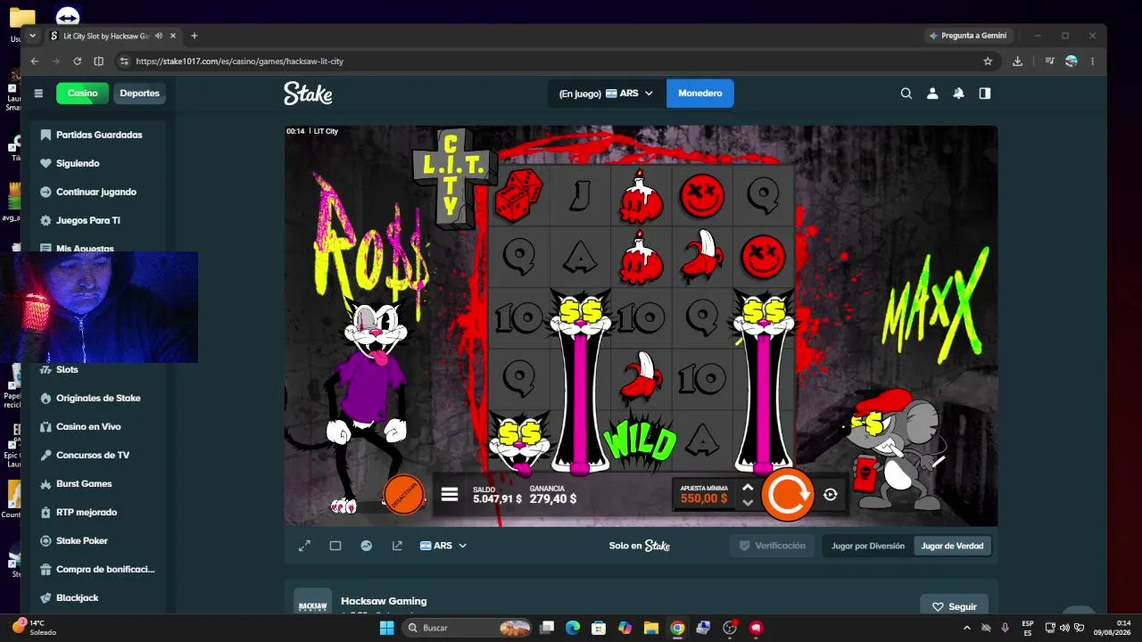
Task: Pop out the game window
Action: coord(397,546)
